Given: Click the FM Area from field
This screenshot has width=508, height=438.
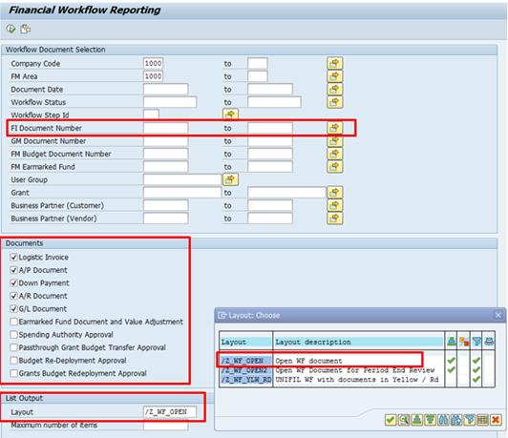Looking at the screenshot, I should (x=153, y=76).
